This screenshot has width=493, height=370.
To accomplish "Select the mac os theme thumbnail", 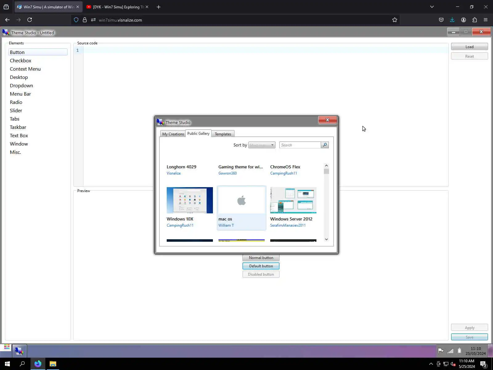I will point(242,200).
